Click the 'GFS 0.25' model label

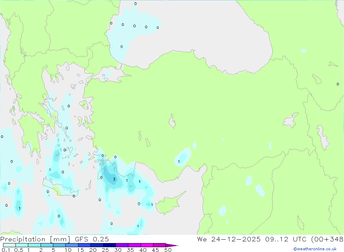[x=92, y=239]
